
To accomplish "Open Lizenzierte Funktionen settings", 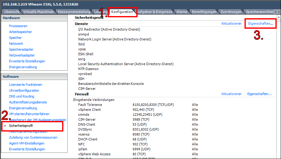I will click(x=26, y=85).
